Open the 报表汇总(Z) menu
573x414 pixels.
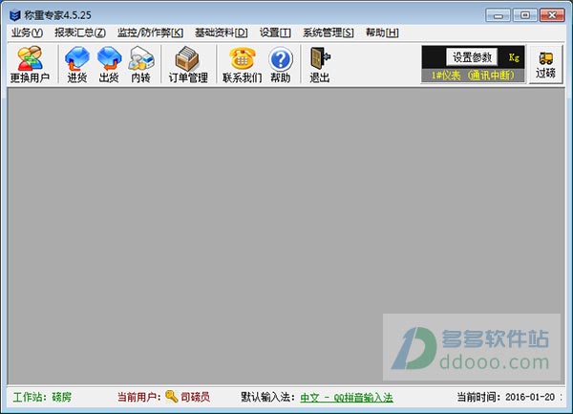[x=80, y=33]
